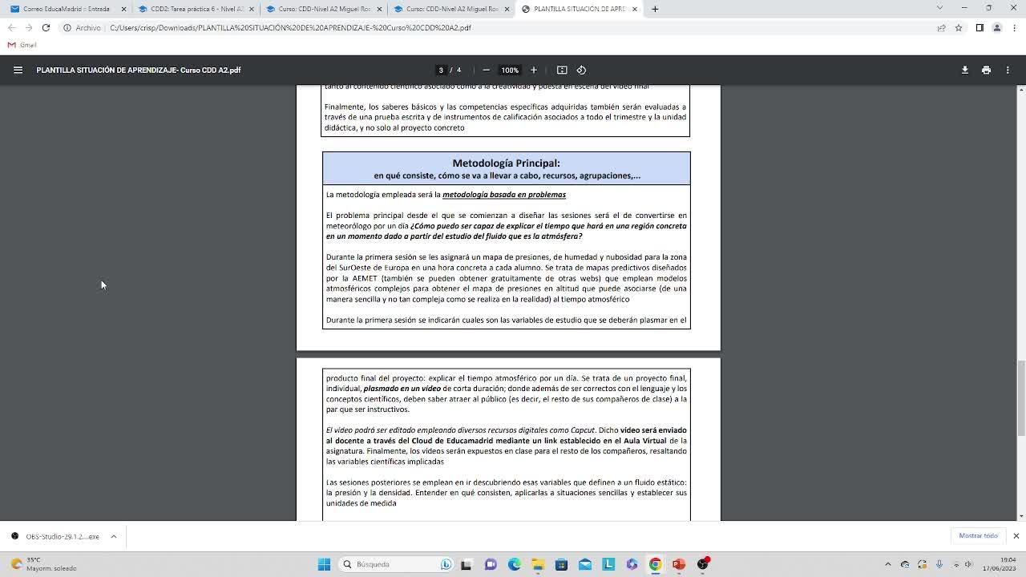Expand the tab search dropdown

(x=939, y=8)
